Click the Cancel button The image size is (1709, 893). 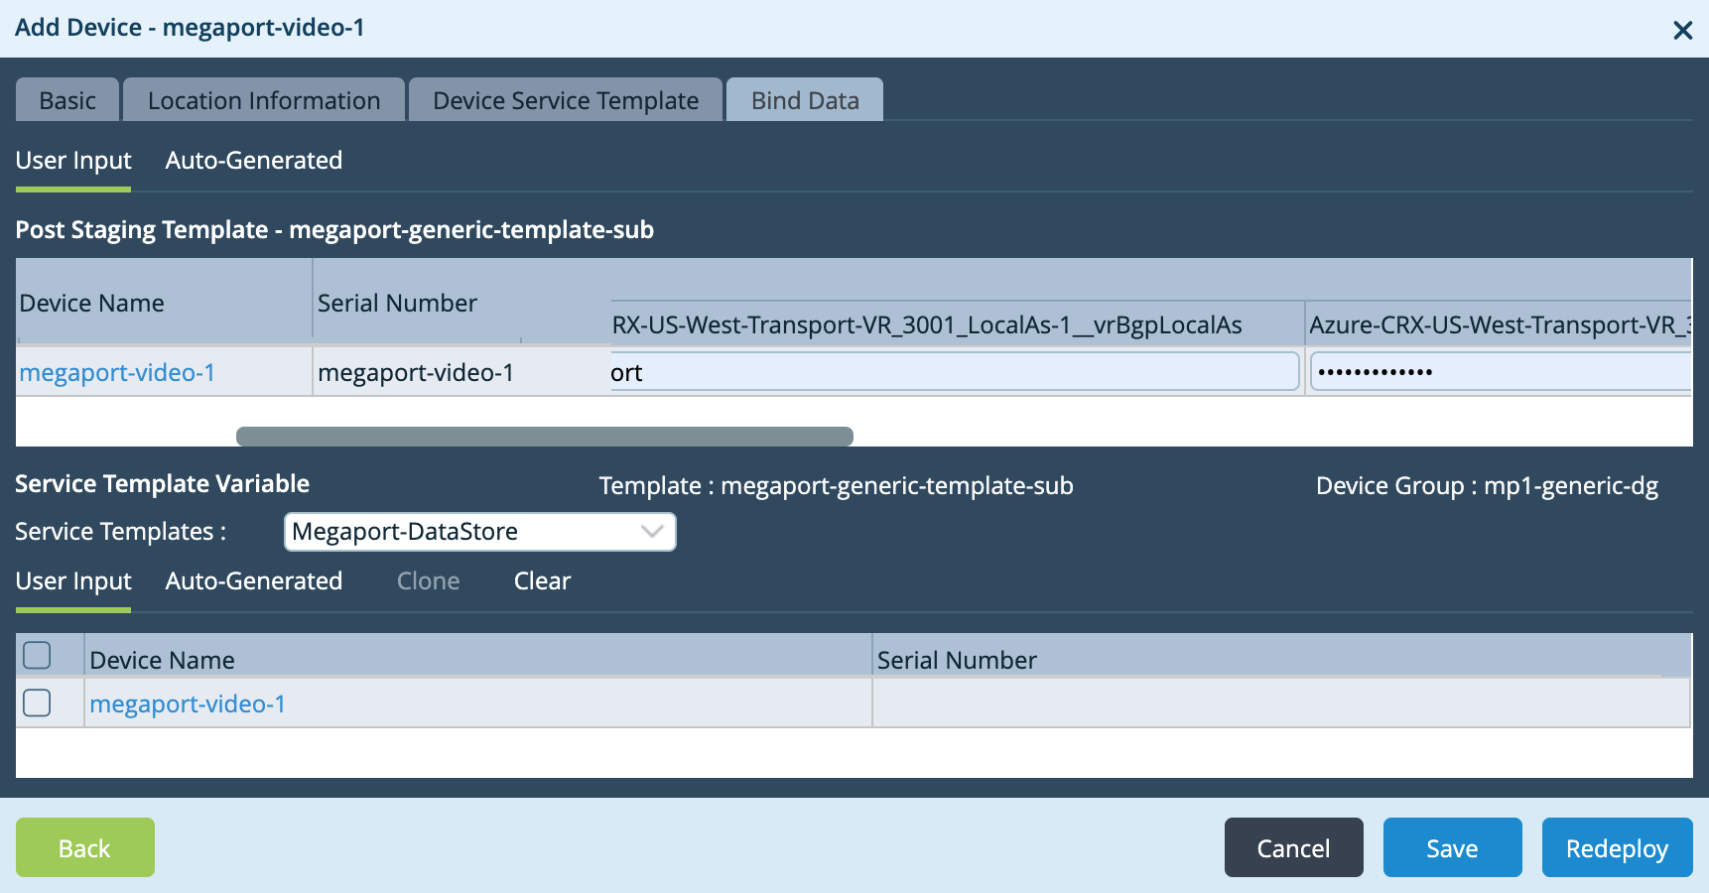pos(1293,848)
